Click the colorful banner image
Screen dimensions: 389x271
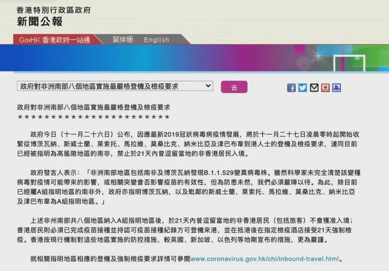click(194, 58)
